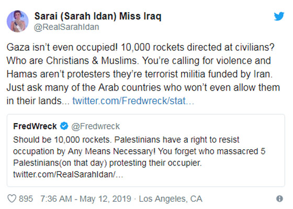Viewport: 293px width, 209px height.
Task: Open the quoted tweet body text
Action: pos(139,157)
